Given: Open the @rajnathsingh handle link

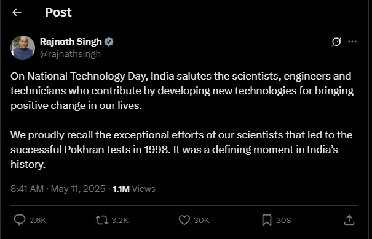Looking at the screenshot, I should coord(71,54).
